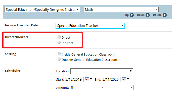Click the Start date input field
176x97 pixels.
click(74, 79)
